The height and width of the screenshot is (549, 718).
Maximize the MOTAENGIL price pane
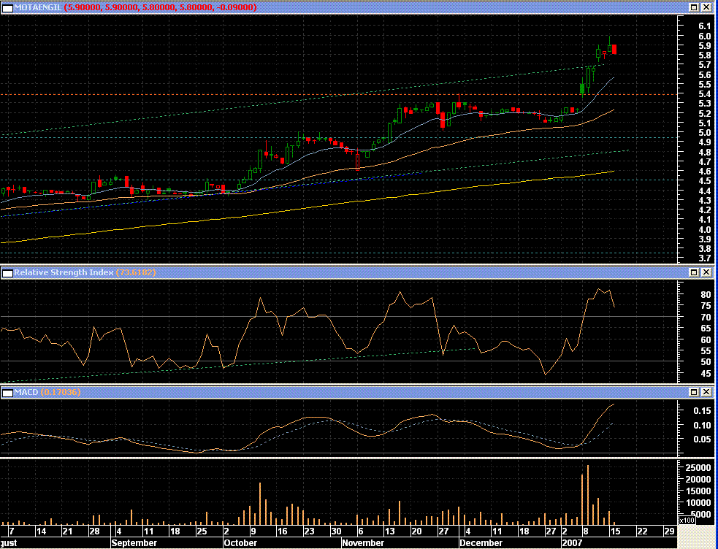(694, 7)
